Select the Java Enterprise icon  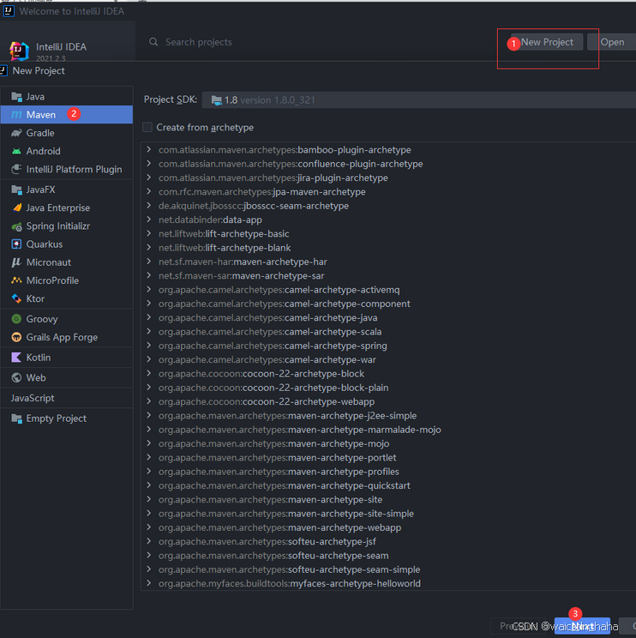16,208
